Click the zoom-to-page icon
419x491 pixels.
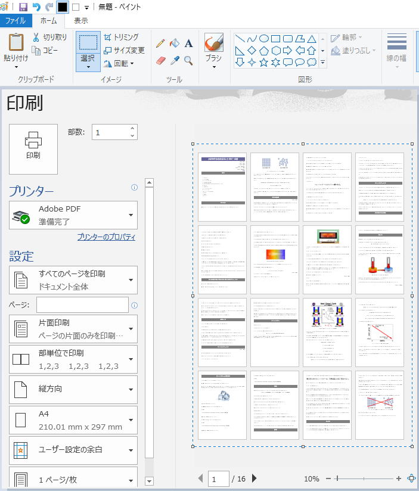(411, 478)
